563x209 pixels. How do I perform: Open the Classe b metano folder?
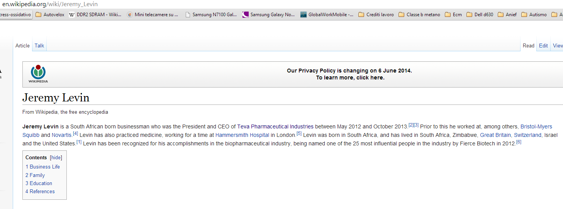419,15
